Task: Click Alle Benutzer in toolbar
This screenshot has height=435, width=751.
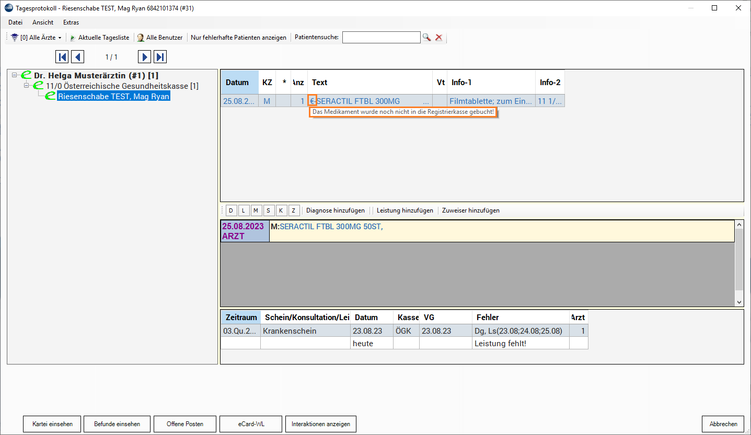Action: 159,38
